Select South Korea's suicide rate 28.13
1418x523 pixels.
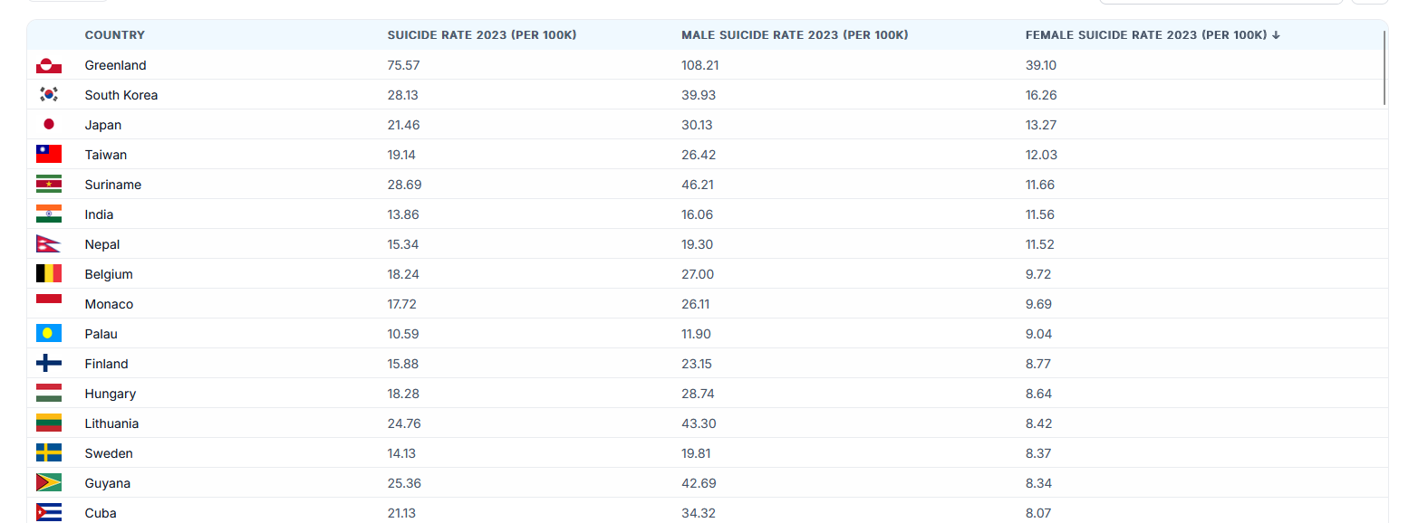point(403,95)
